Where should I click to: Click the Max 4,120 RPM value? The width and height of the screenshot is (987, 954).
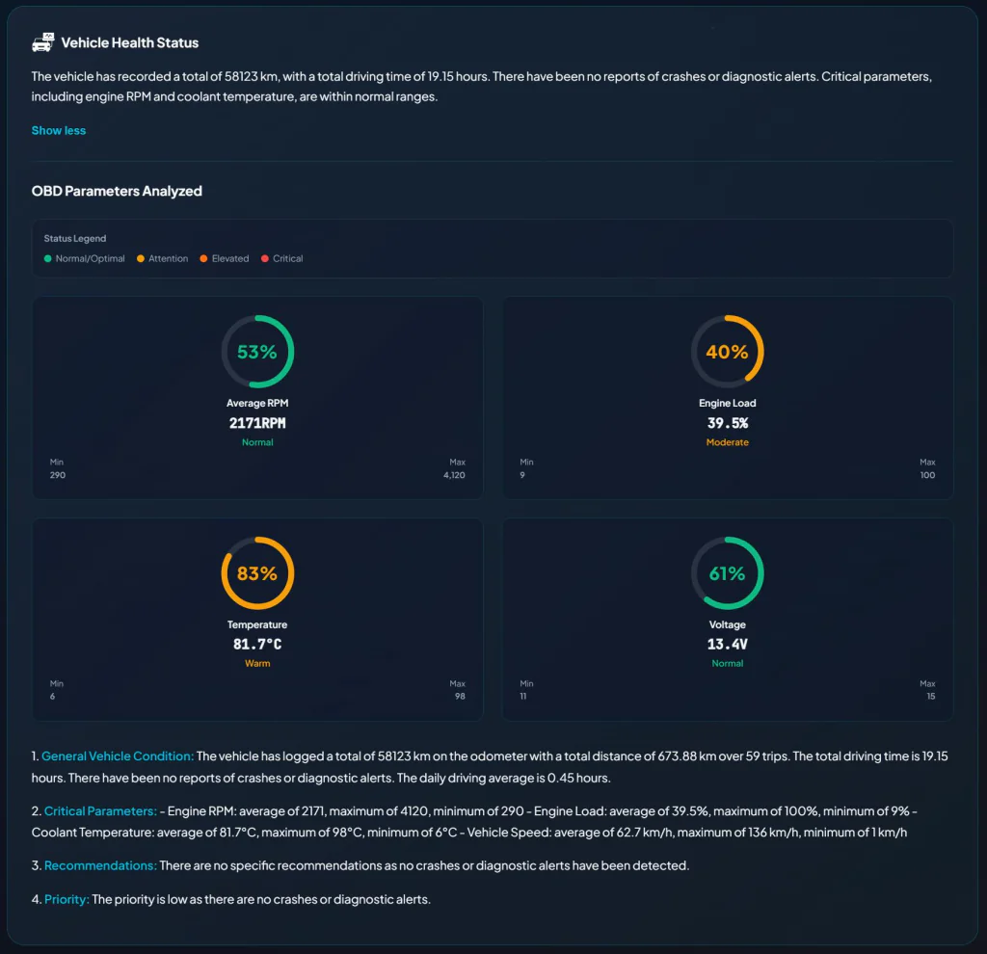point(454,475)
